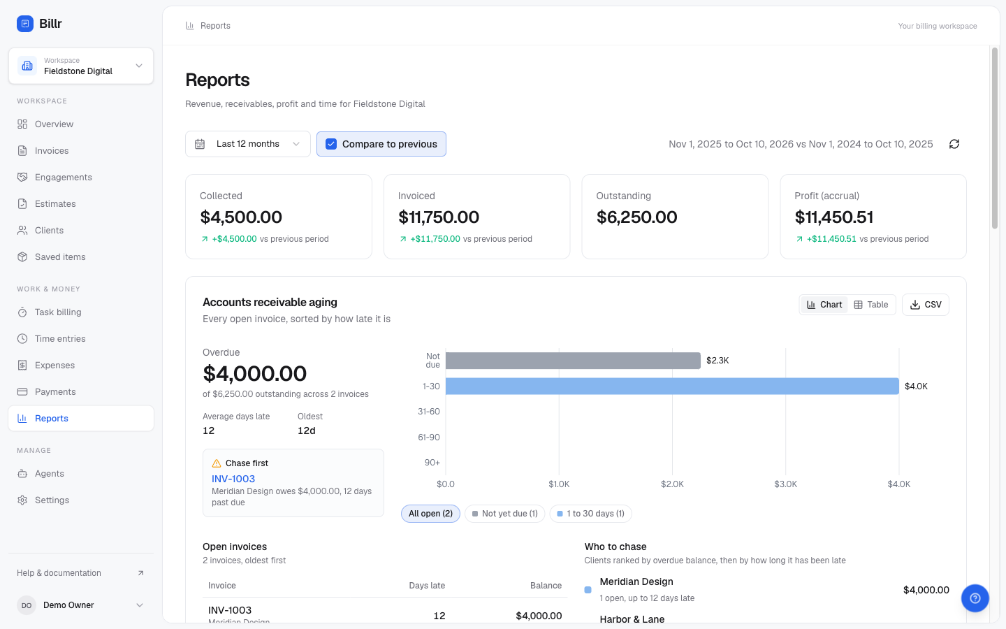The image size is (1006, 629).
Task: Open the Last 12 months period dropdown
Action: (248, 144)
